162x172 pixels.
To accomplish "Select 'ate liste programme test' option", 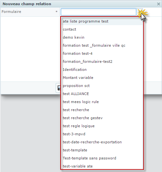I will point(102,21).
